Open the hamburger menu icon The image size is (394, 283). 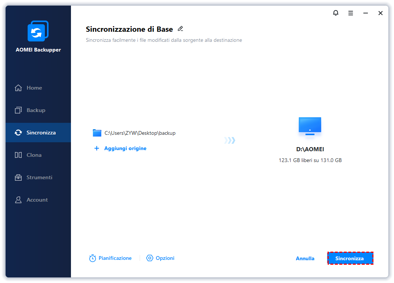click(x=351, y=13)
